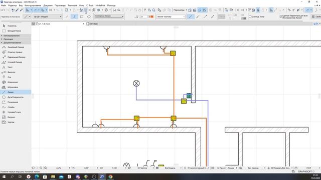The width and height of the screenshot is (321, 180).
Task: Toggle the Граница Зоны checkbox
Action: [x=250, y=16]
